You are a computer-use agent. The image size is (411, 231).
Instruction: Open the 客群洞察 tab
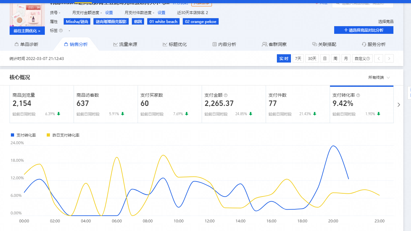[x=274, y=44]
